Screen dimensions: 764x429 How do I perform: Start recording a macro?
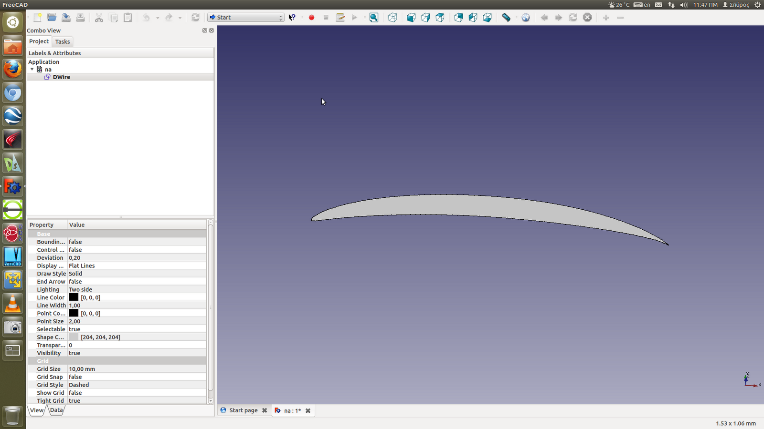coord(311,18)
